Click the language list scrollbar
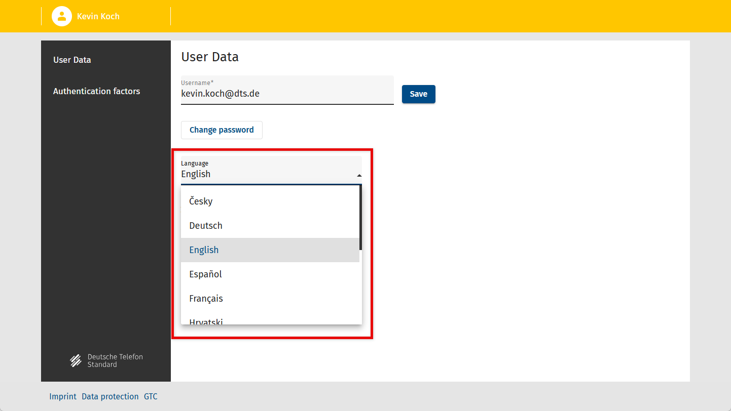This screenshot has height=411, width=731. pyautogui.click(x=360, y=218)
